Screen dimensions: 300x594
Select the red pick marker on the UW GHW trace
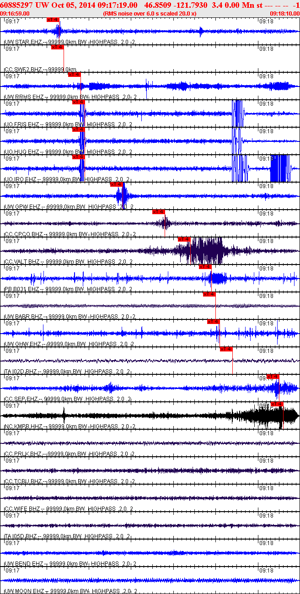tap(214, 322)
